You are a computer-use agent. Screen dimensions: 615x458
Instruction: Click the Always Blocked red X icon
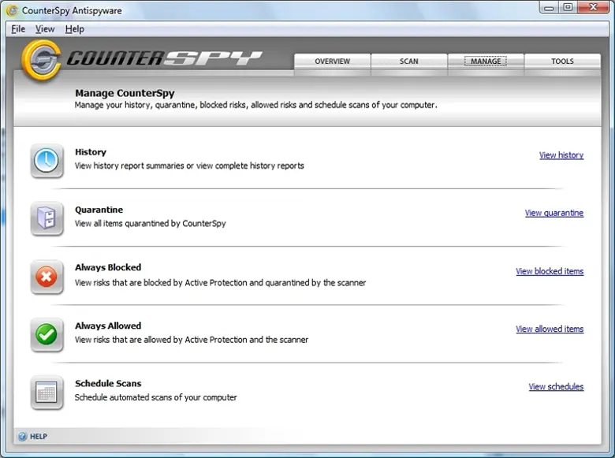[47, 277]
